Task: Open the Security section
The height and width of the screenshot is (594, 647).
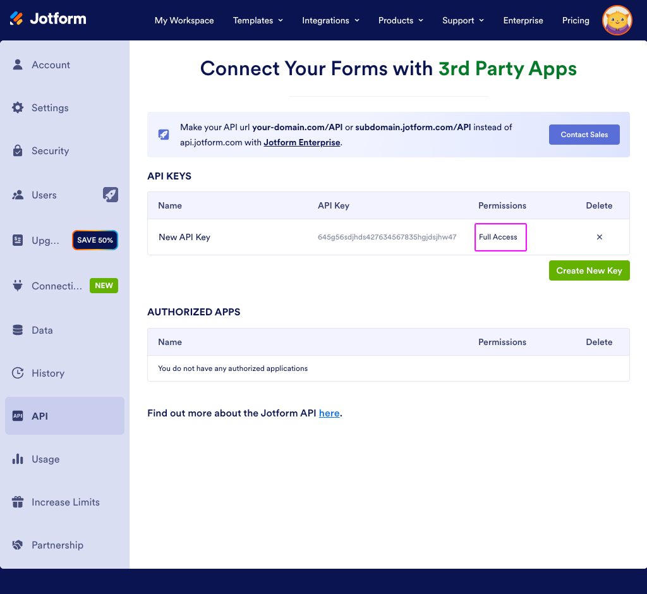Action: point(64,150)
